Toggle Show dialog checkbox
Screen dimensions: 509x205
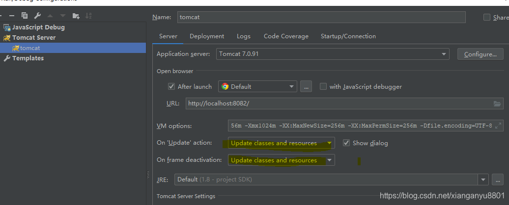point(346,143)
